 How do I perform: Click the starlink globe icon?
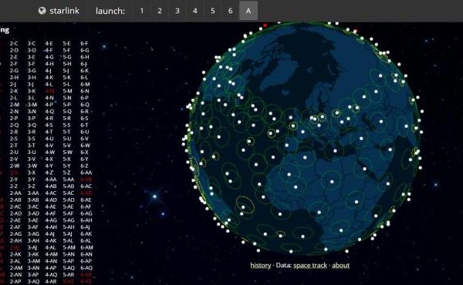coord(42,11)
